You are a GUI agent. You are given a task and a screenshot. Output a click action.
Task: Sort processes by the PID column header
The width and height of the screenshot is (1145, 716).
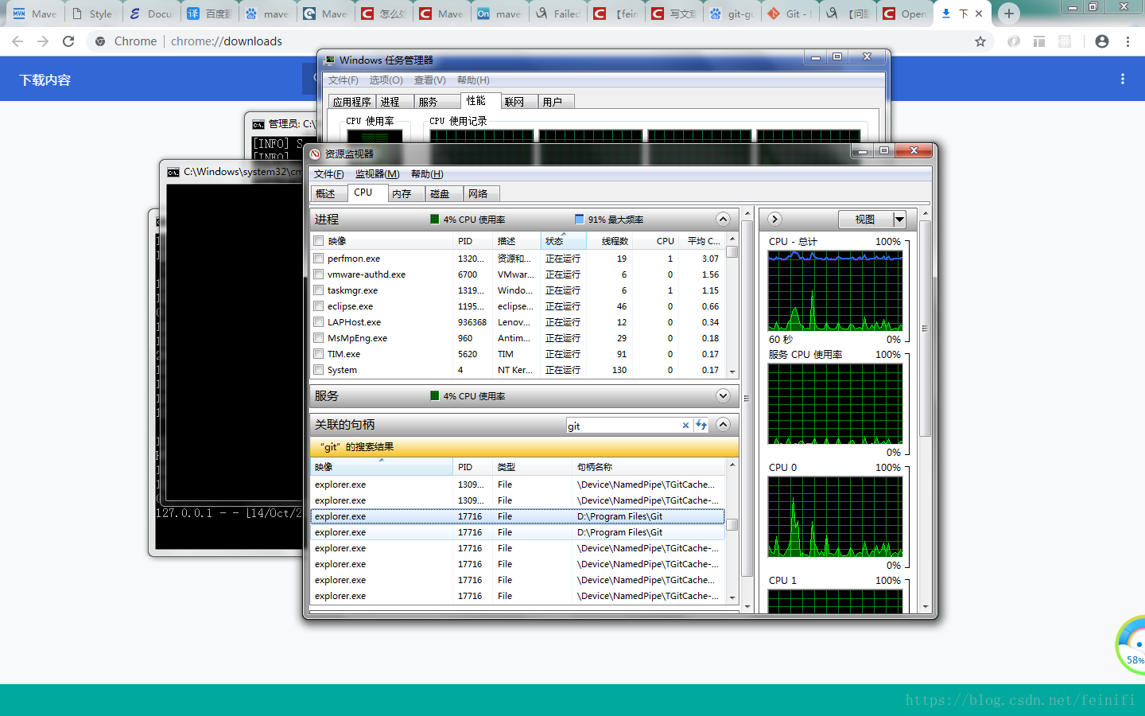coord(465,241)
